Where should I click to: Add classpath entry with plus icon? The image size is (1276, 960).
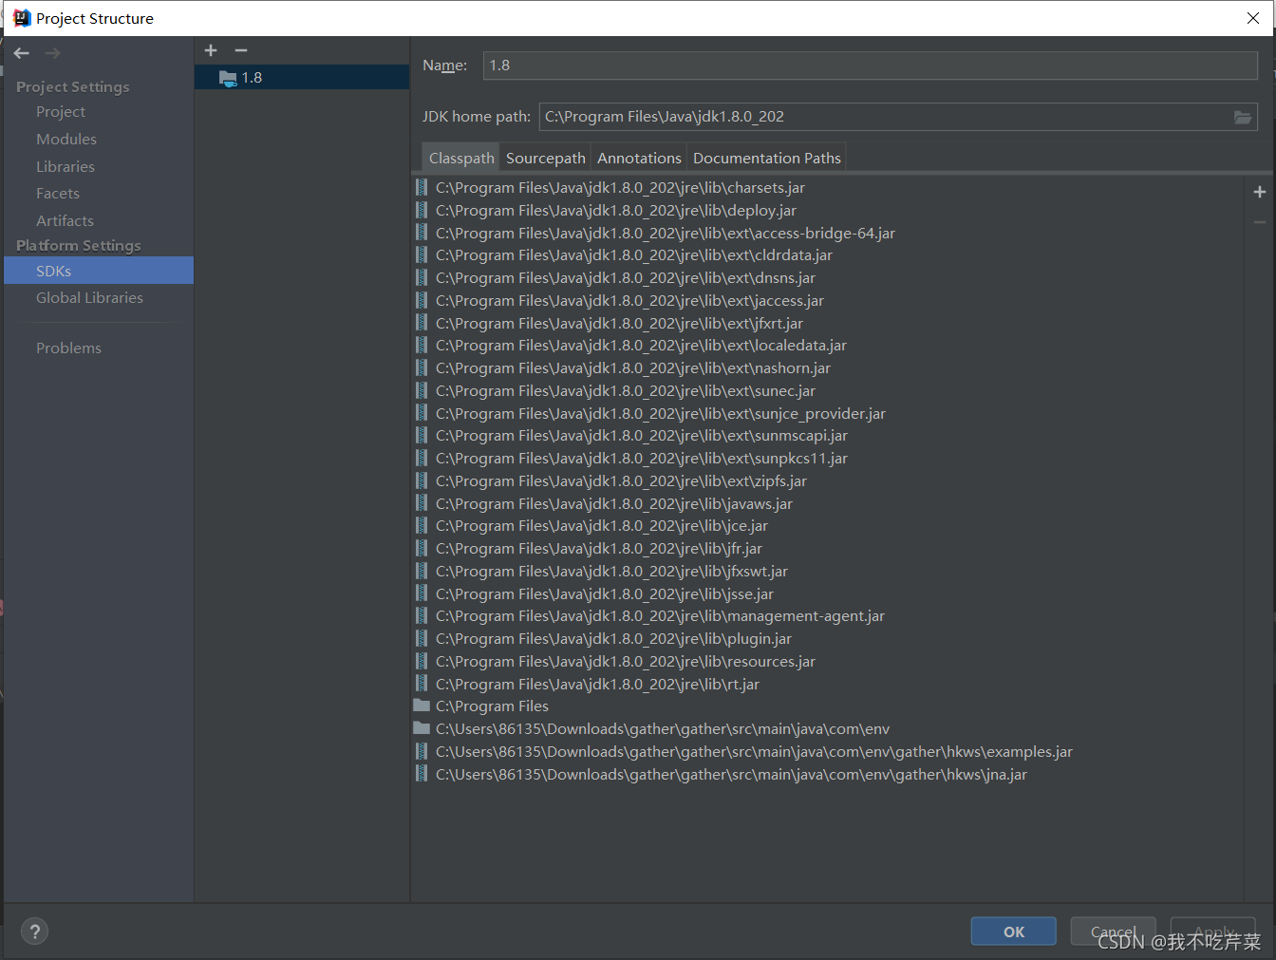pyautogui.click(x=1260, y=192)
